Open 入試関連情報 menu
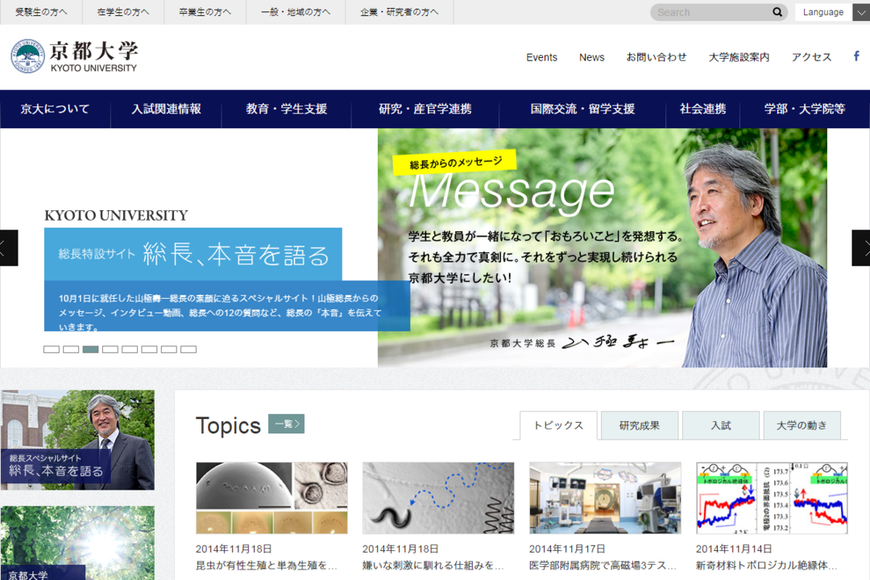Viewport: 870px width, 580px height. pyautogui.click(x=166, y=109)
